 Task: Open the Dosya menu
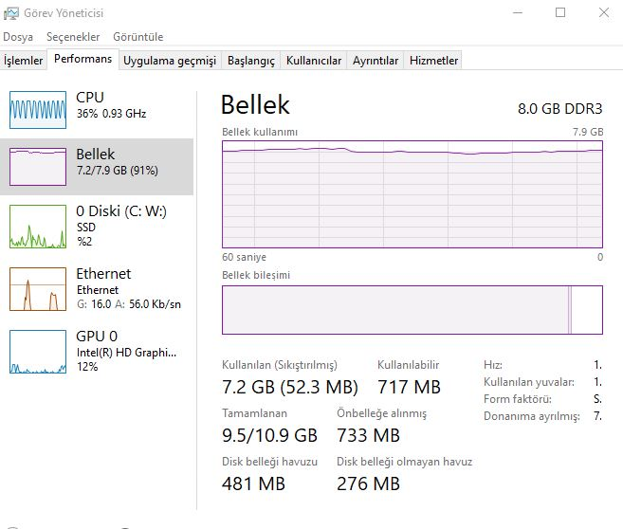click(18, 37)
